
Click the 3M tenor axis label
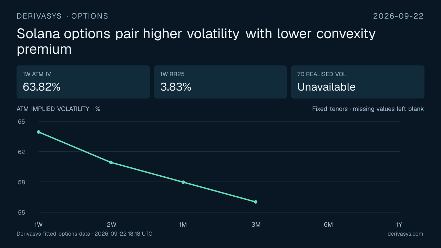(x=256, y=225)
